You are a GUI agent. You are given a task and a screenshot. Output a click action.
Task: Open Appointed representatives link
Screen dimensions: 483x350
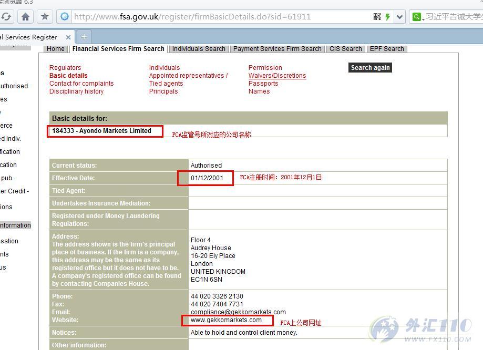point(188,76)
